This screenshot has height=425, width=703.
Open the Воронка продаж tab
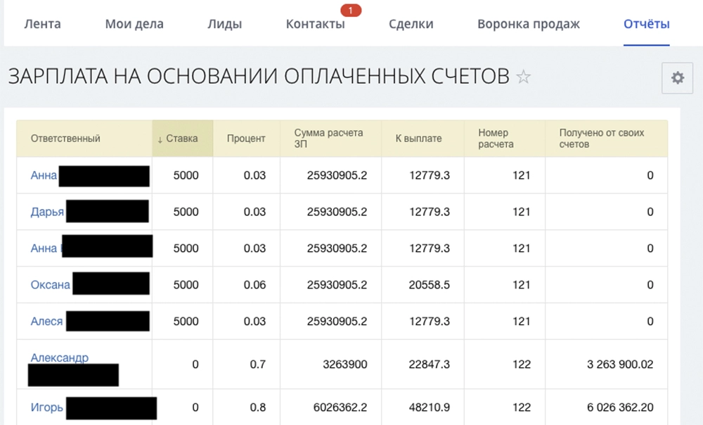tap(528, 23)
